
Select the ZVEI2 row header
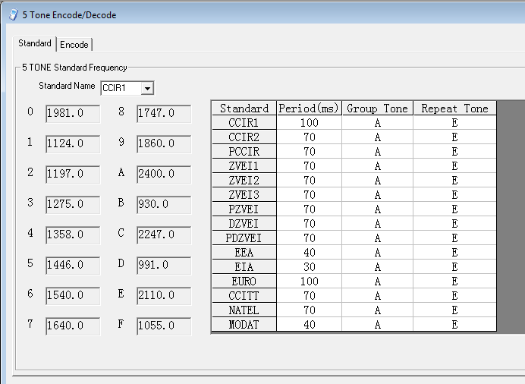pos(244,180)
